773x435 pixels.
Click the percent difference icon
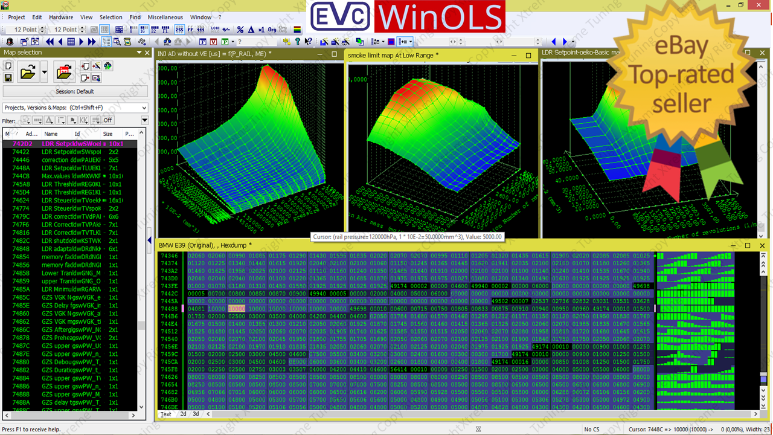click(240, 30)
